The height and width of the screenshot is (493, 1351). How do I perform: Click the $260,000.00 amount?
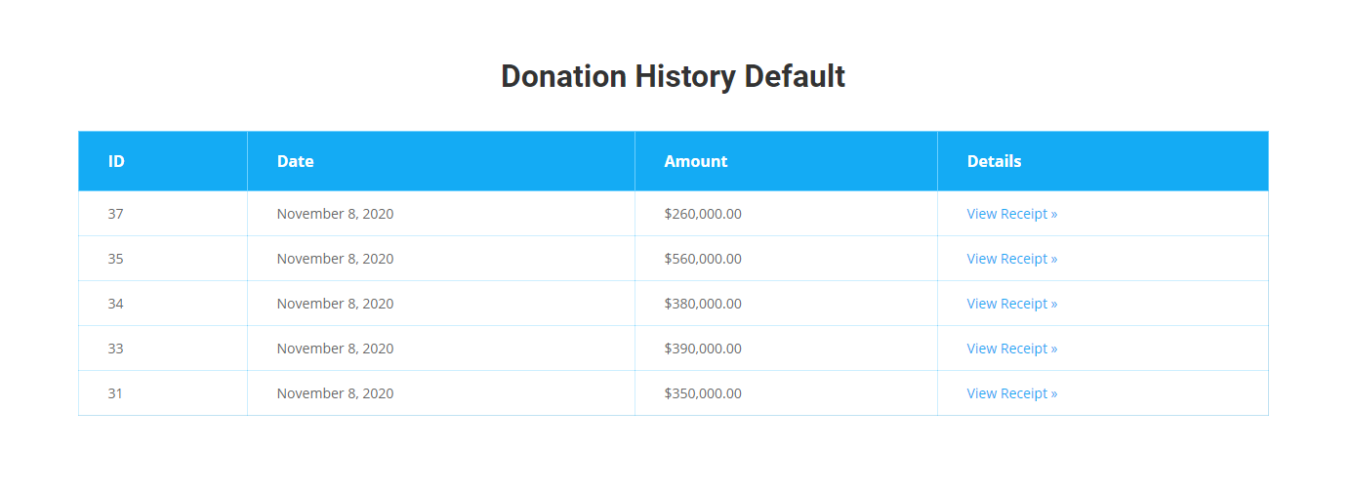tap(702, 214)
